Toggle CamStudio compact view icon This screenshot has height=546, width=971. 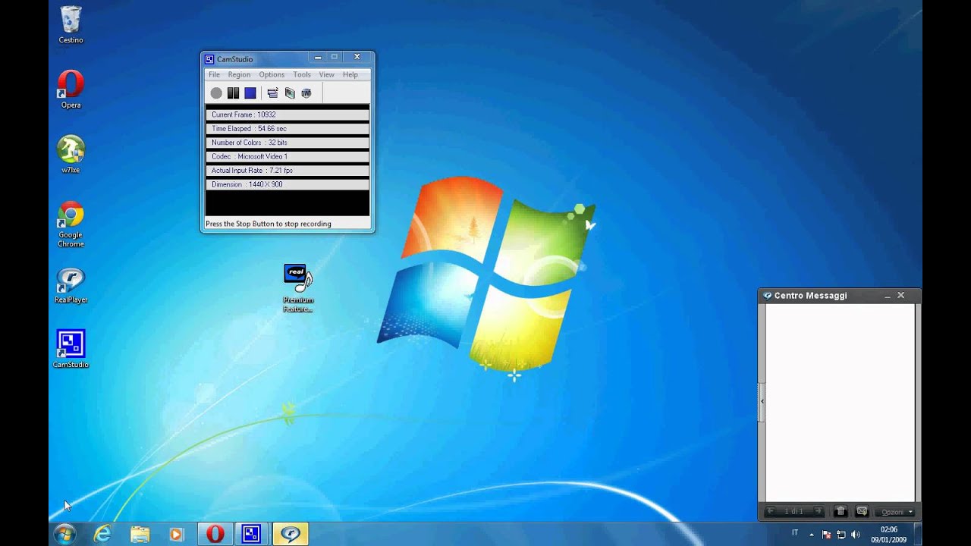272,93
